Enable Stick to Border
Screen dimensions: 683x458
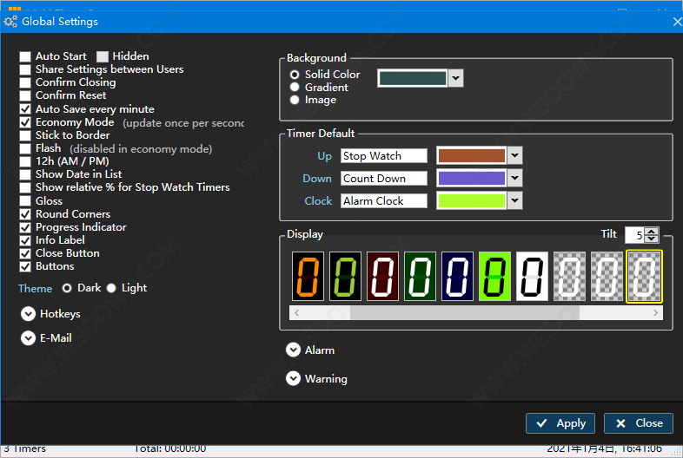point(25,135)
